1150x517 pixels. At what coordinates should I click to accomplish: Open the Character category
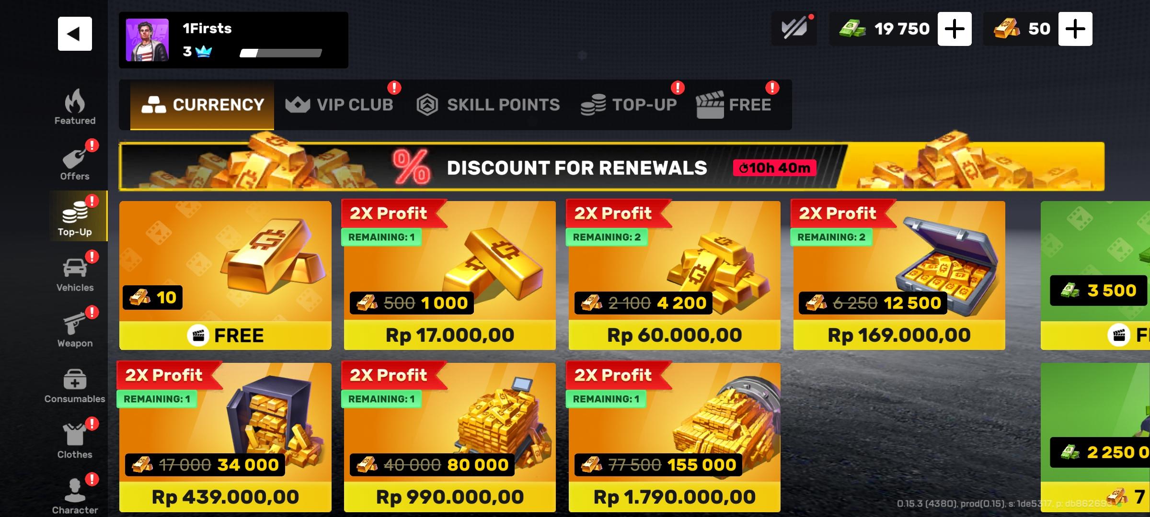[x=75, y=496]
